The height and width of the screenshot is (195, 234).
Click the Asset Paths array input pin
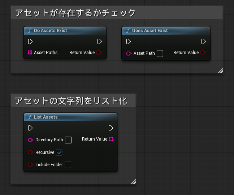[30, 53]
